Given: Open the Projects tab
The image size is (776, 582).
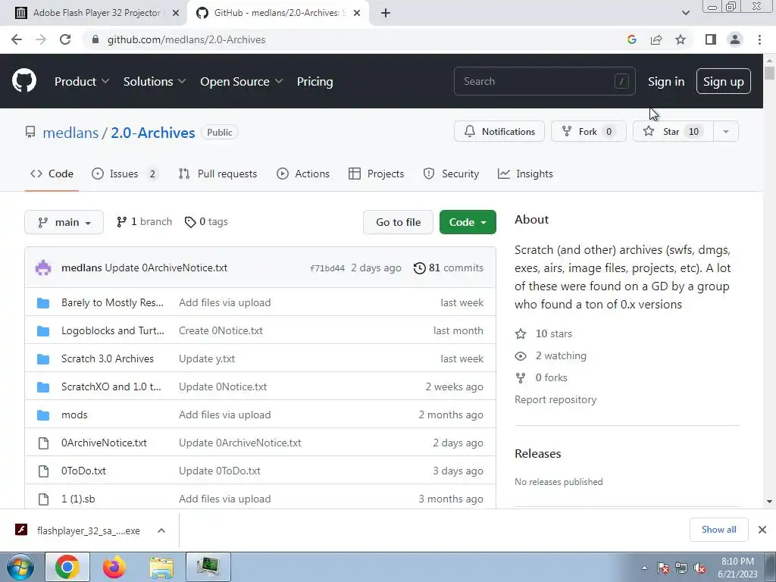Looking at the screenshot, I should (x=376, y=174).
